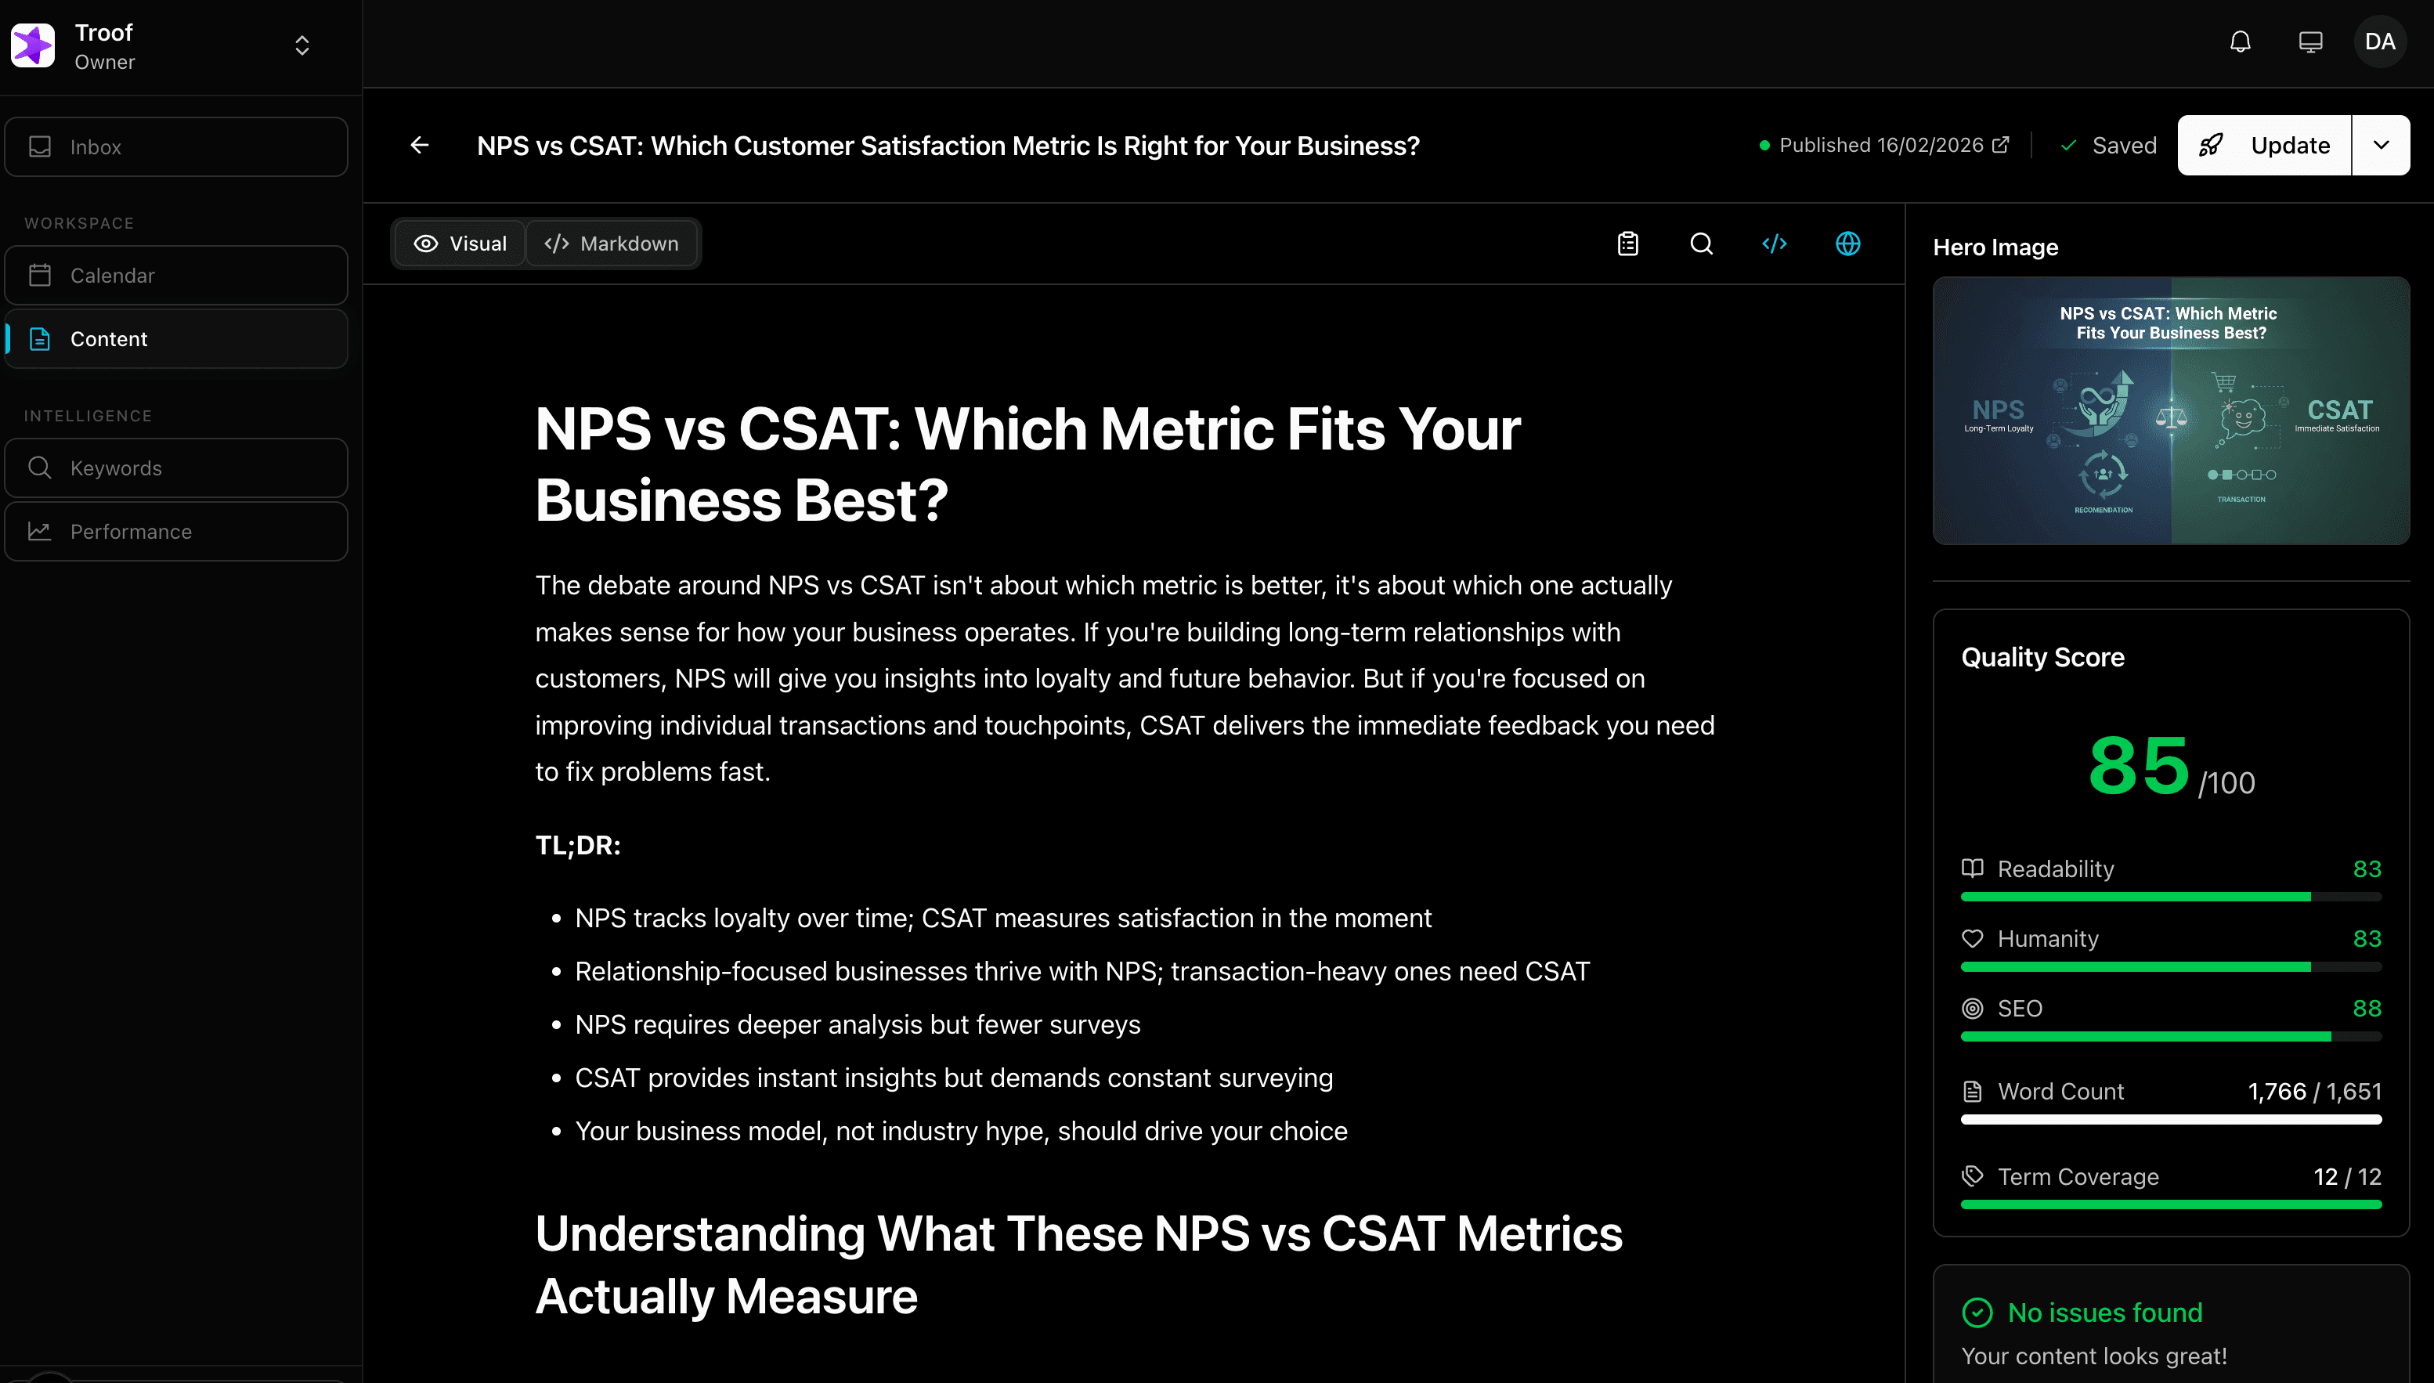This screenshot has height=1383, width=2434.
Task: Open Keywords in the sidebar
Action: 177,468
